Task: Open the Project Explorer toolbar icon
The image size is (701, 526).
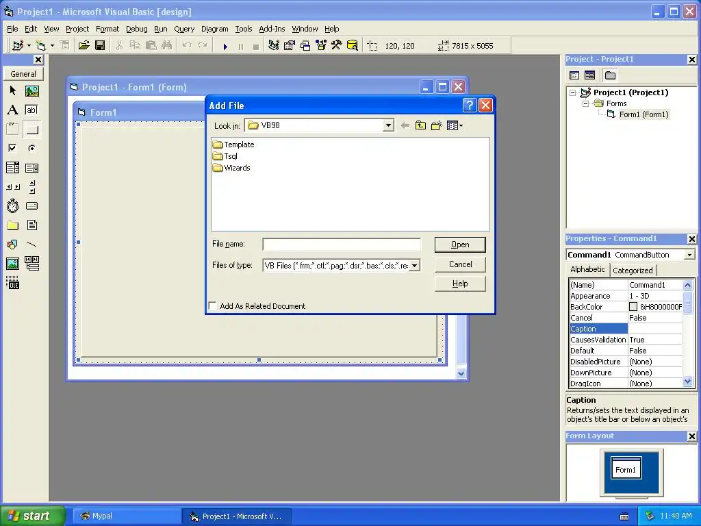Action: [x=274, y=45]
